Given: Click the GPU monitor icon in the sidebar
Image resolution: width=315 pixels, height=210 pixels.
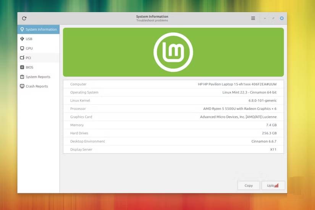Looking at the screenshot, I should click(22, 48).
